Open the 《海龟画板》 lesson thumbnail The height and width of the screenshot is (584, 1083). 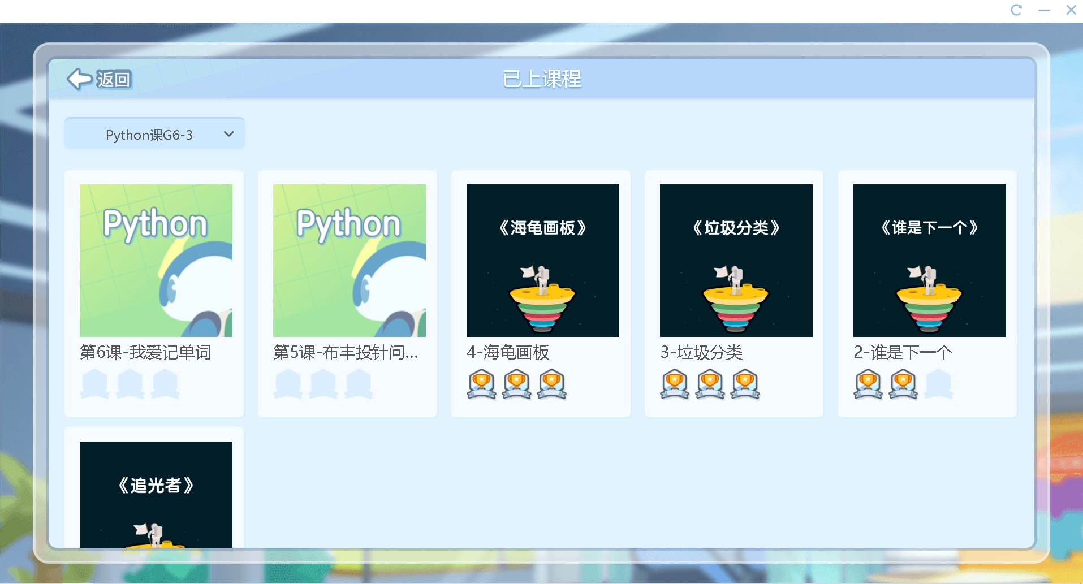tap(543, 261)
